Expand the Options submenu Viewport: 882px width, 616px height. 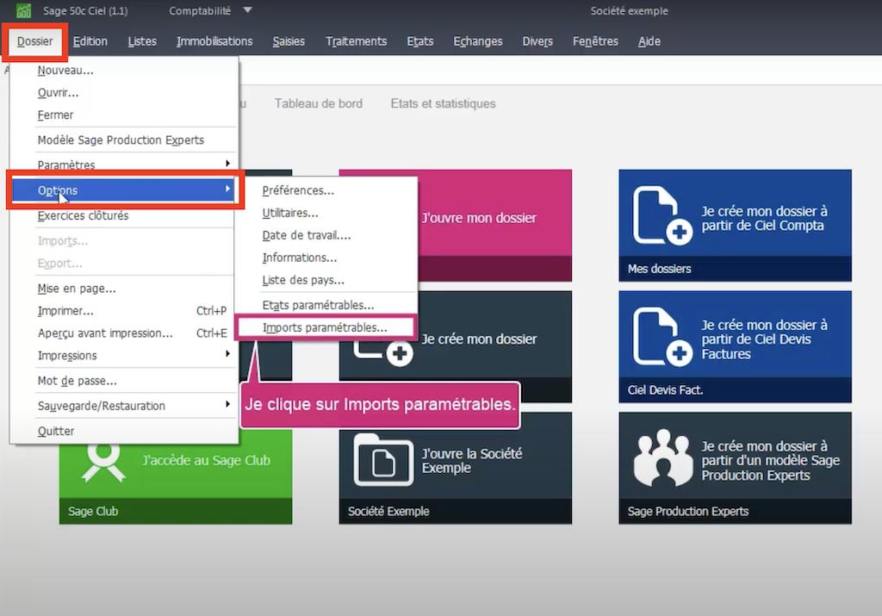pyautogui.click(x=123, y=190)
